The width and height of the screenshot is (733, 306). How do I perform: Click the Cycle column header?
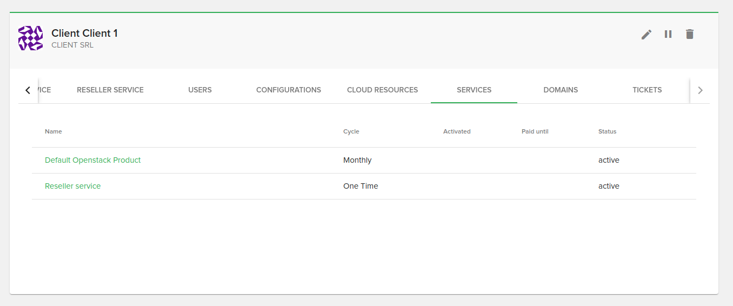point(351,131)
